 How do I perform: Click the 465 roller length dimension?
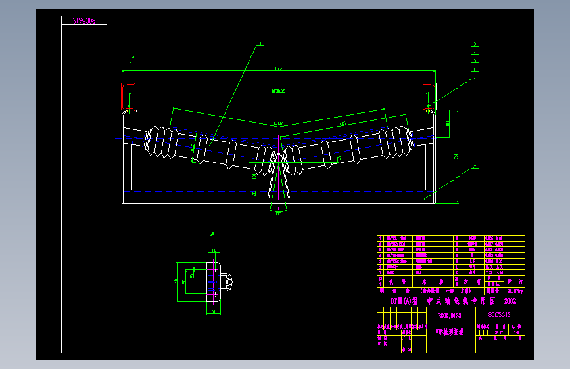coord(343,124)
